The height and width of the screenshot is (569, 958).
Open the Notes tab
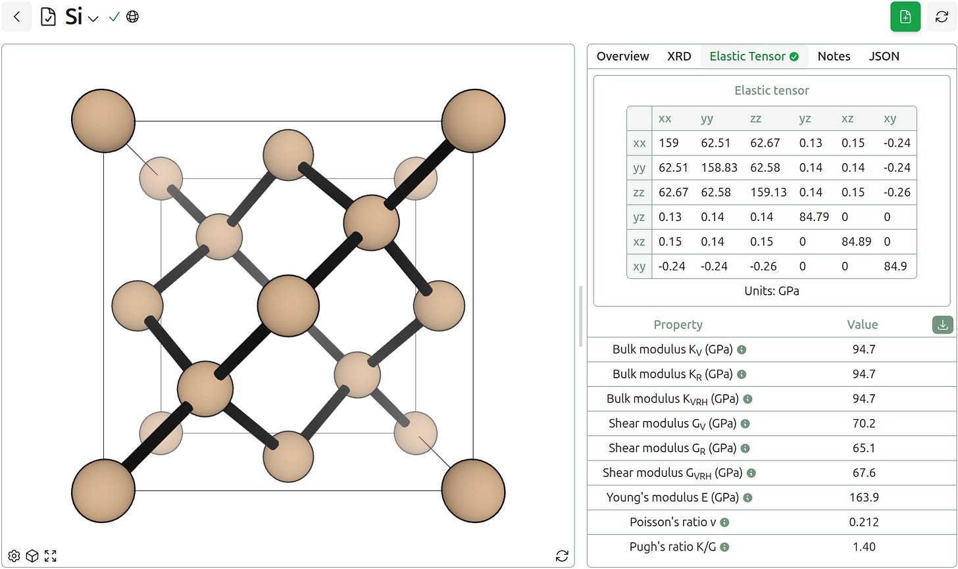coord(834,57)
